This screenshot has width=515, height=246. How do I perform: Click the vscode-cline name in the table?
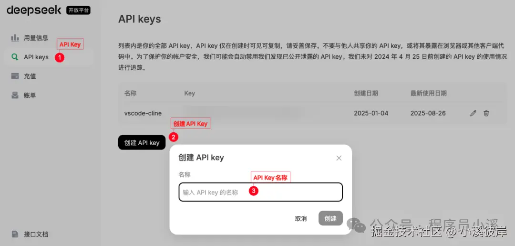[143, 113]
